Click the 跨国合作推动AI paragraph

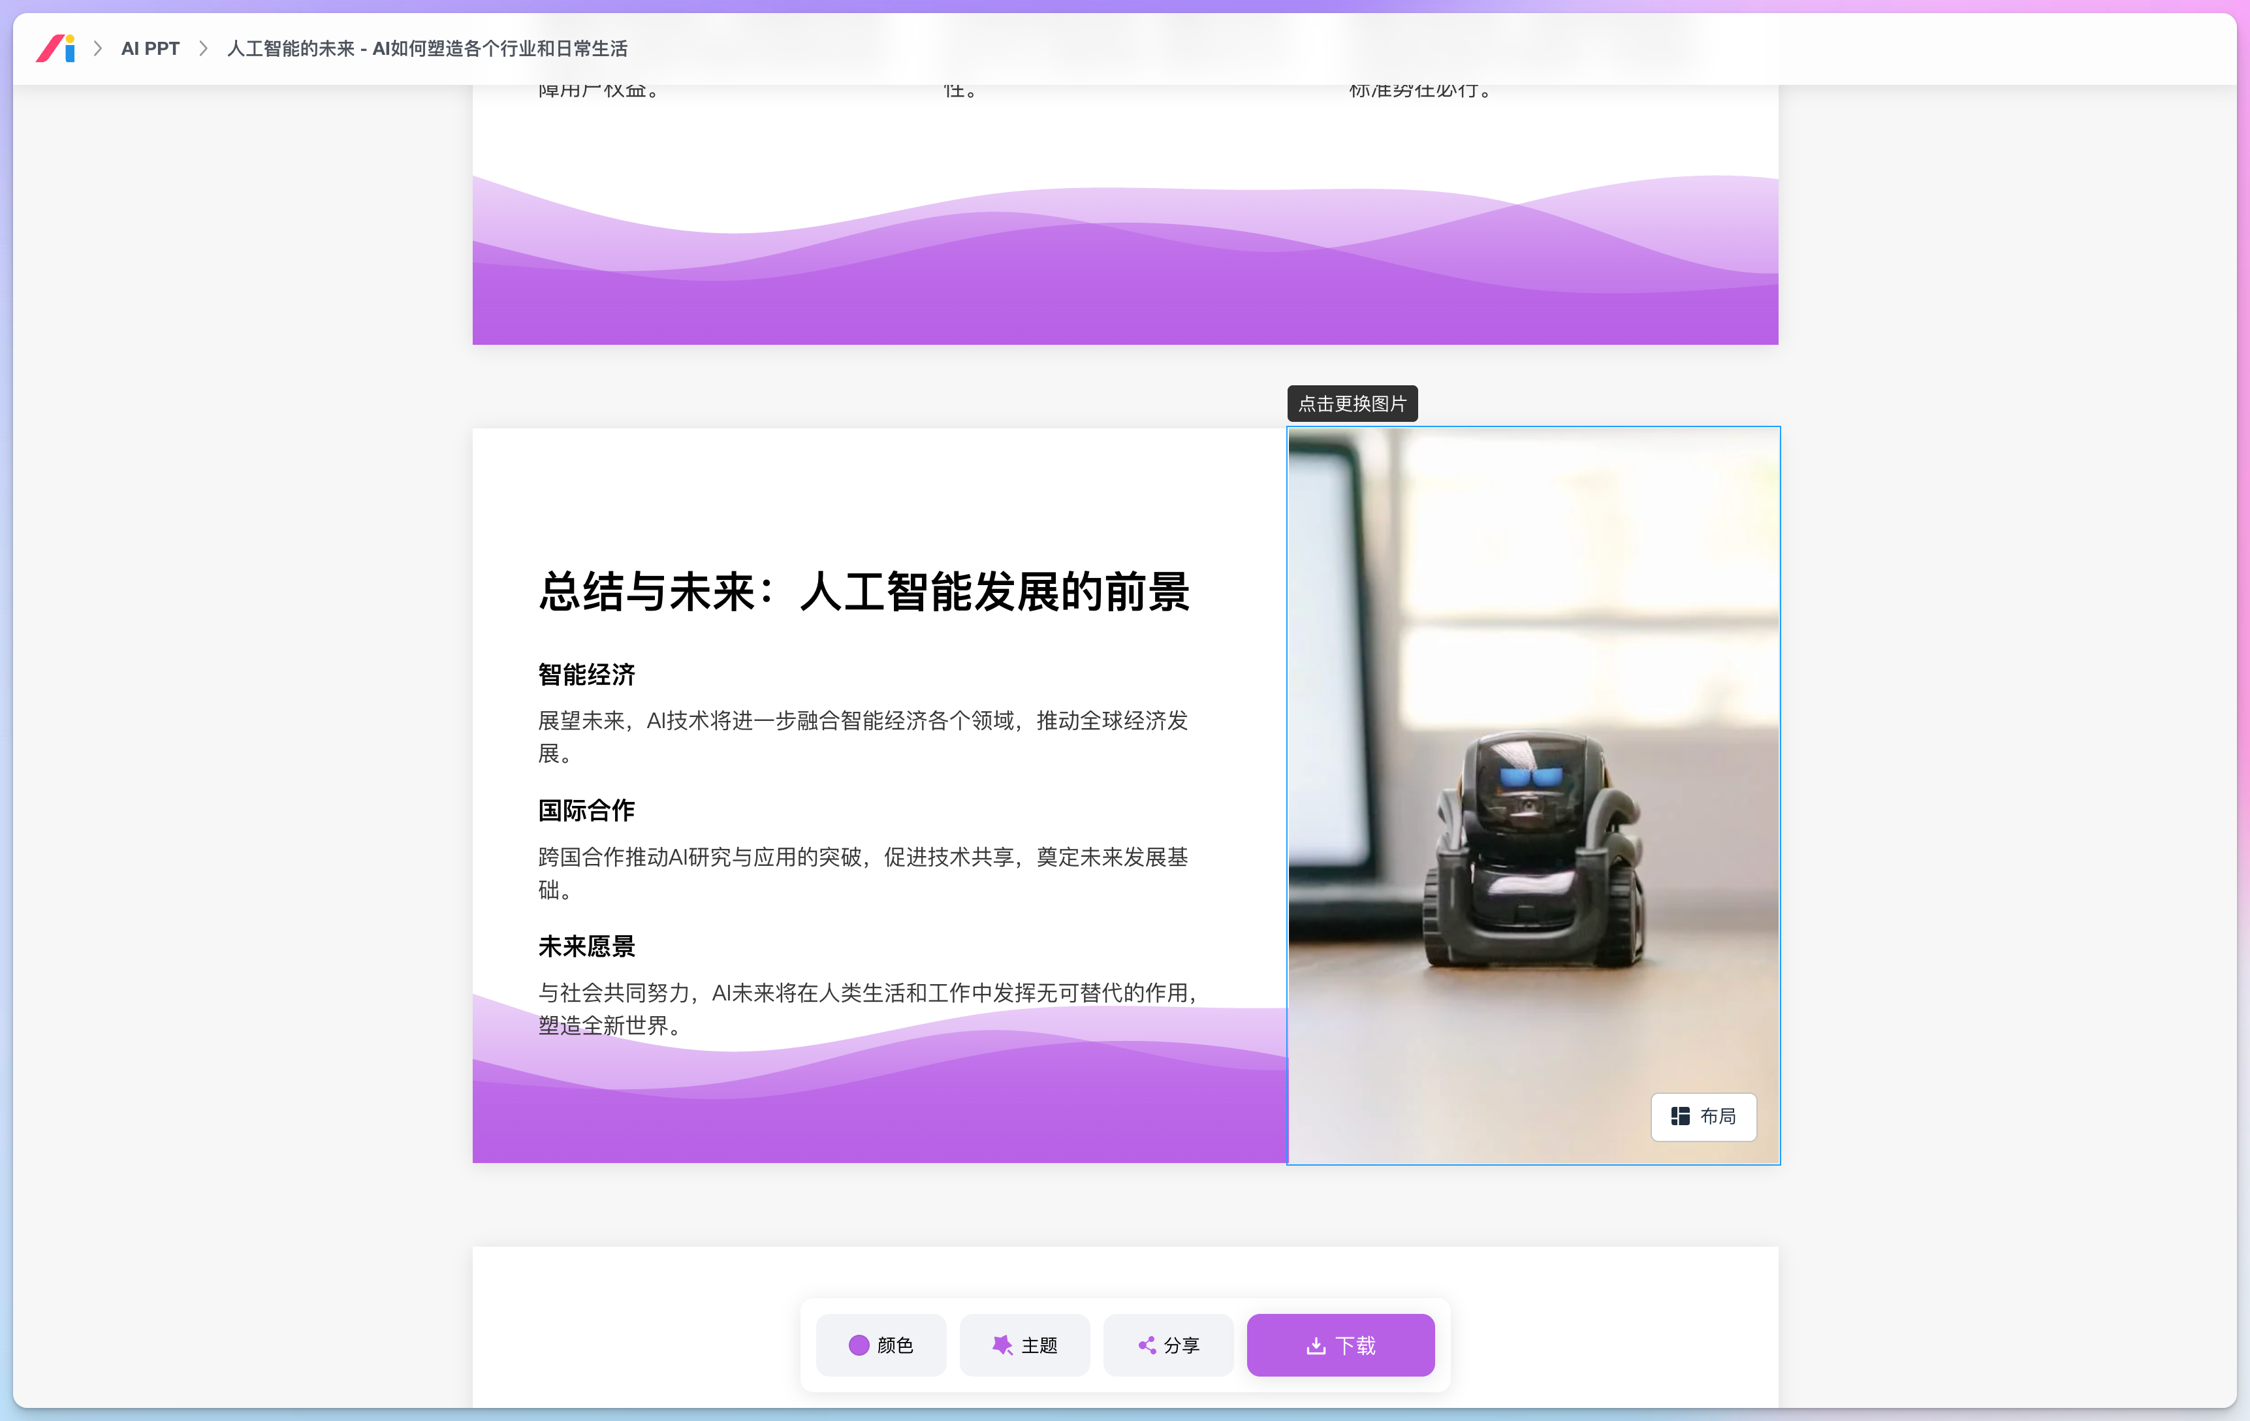[x=863, y=872]
